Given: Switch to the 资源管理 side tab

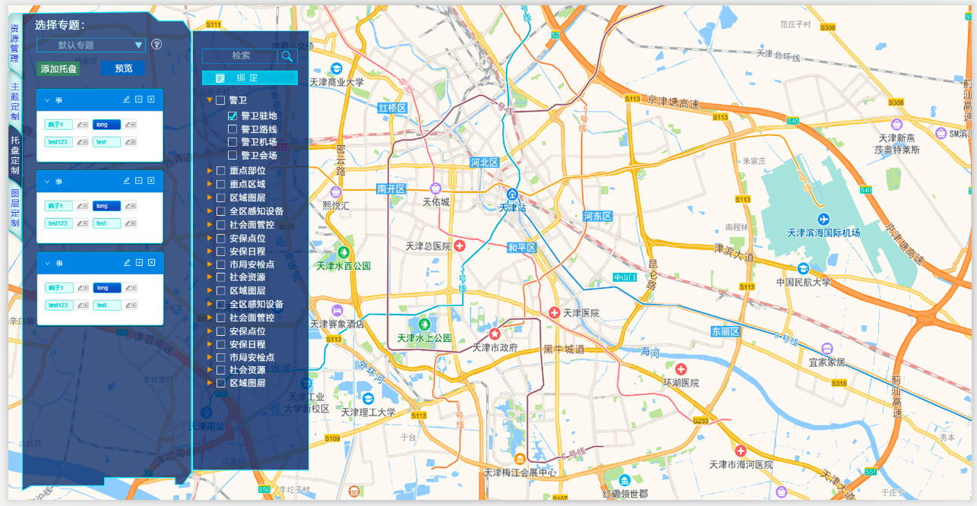Looking at the screenshot, I should tap(14, 43).
